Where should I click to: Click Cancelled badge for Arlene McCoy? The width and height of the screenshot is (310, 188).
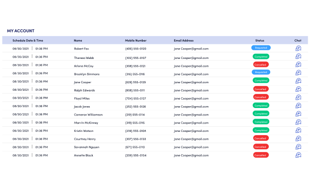coord(261,65)
